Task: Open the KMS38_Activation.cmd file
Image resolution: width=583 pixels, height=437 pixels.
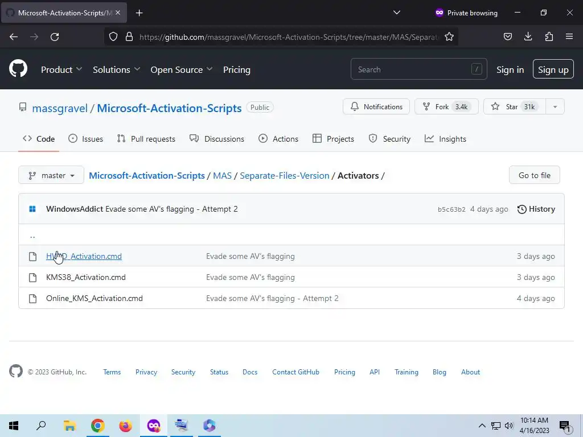Action: coord(86,277)
